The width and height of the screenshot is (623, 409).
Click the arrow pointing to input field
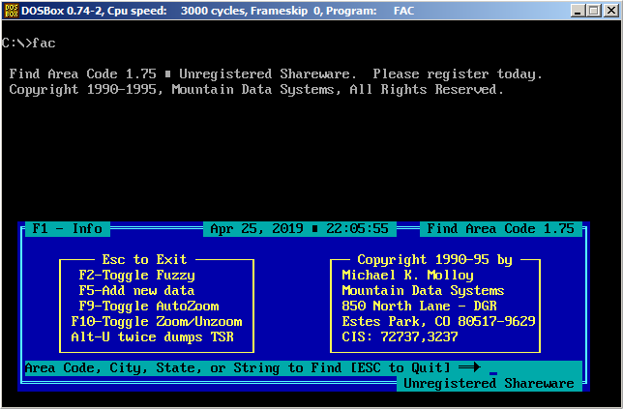tap(469, 368)
